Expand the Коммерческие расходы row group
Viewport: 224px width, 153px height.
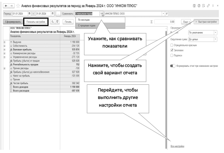click(x=5, y=53)
